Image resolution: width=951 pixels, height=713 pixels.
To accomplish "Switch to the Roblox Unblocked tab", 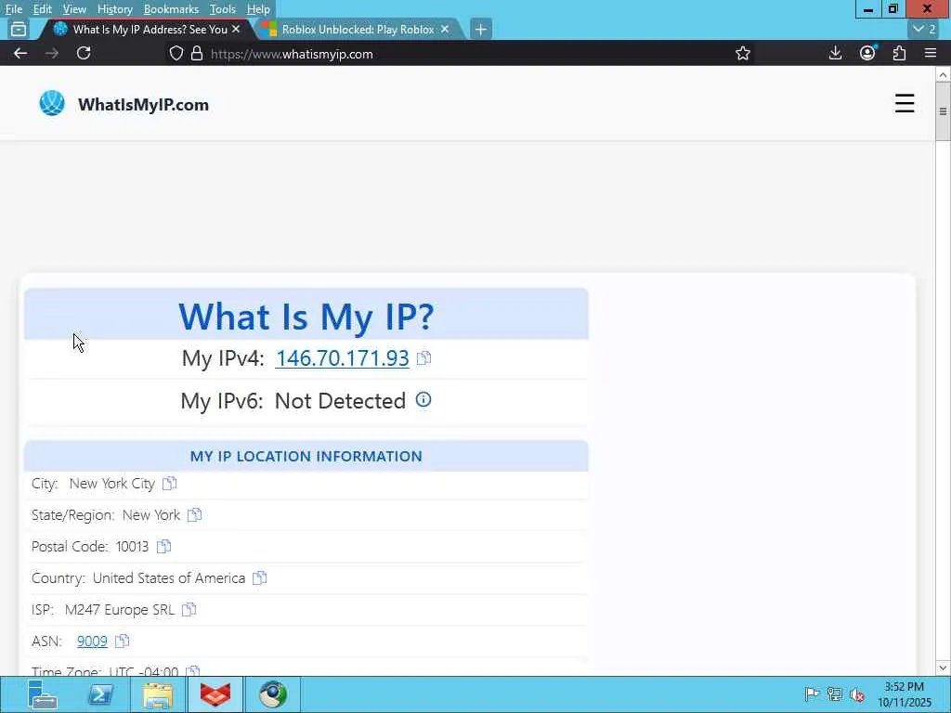I will (x=358, y=29).
